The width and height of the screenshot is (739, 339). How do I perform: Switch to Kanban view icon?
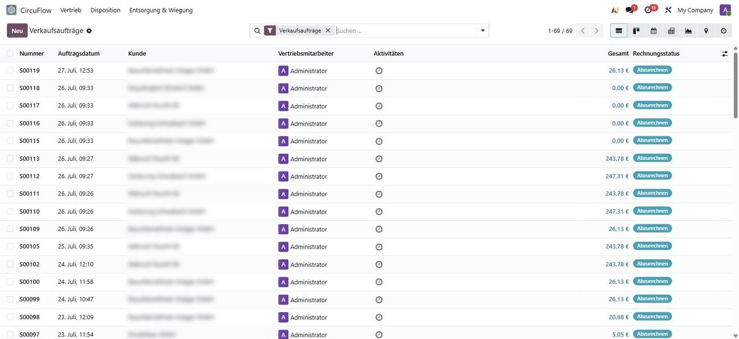tap(636, 31)
